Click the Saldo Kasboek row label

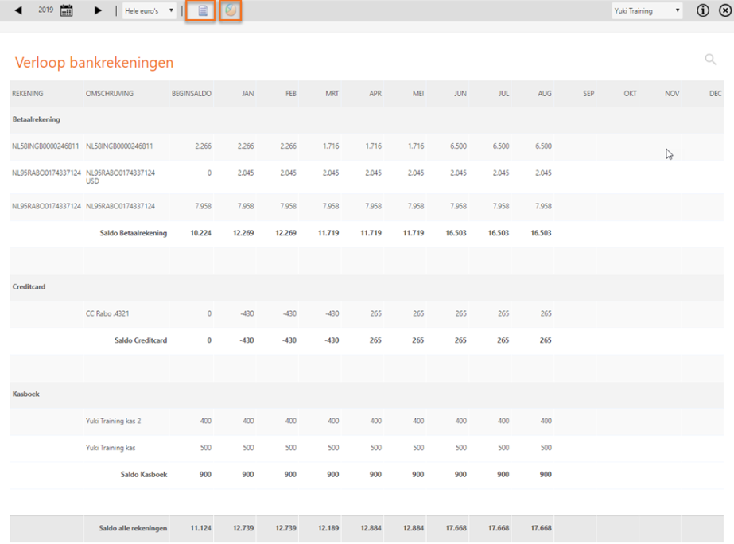point(144,475)
